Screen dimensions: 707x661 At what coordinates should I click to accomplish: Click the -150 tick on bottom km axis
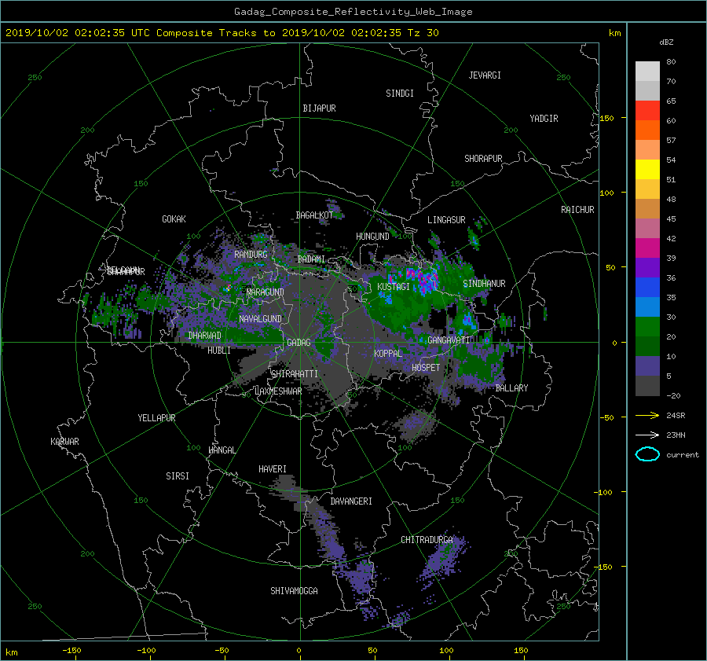71,651
